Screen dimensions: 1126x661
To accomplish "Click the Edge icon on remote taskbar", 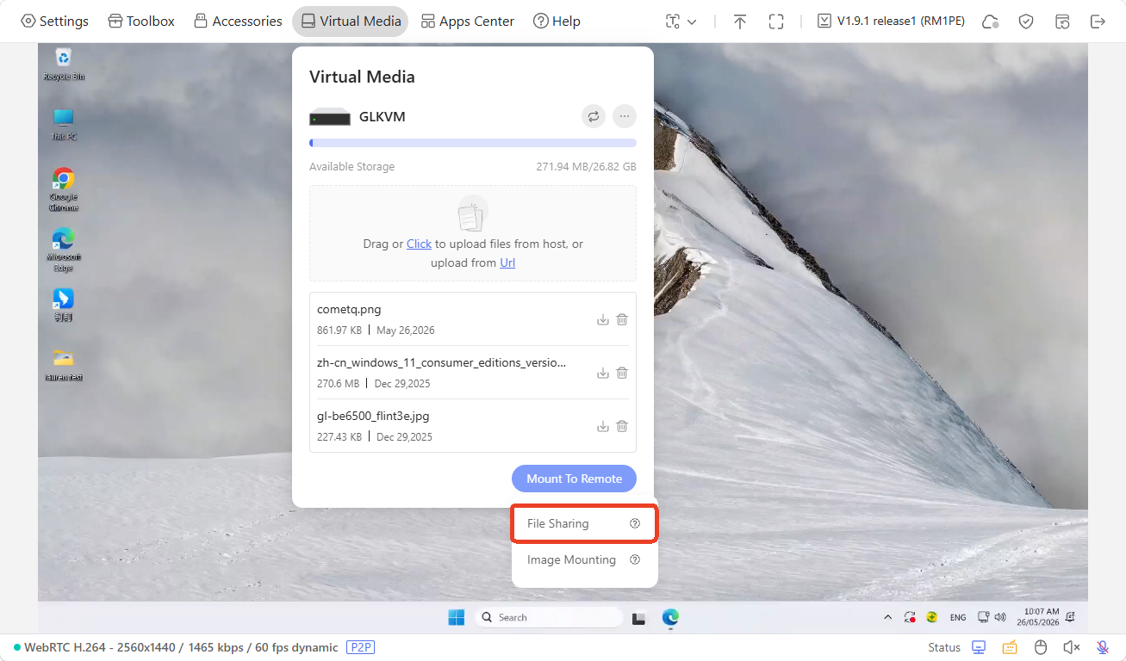I will click(x=670, y=617).
